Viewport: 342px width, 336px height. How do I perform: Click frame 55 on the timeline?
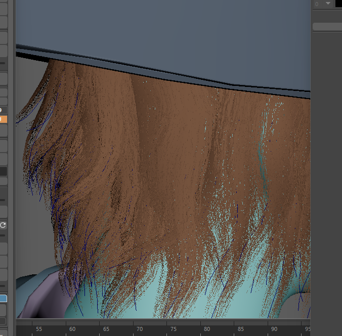click(x=38, y=328)
